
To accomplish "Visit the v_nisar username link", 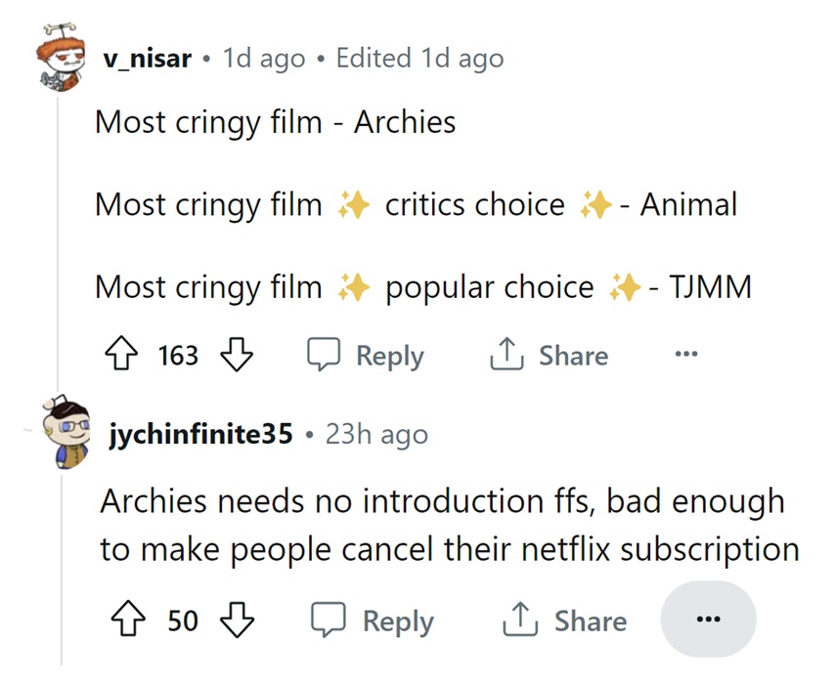I will pyautogui.click(x=148, y=59).
